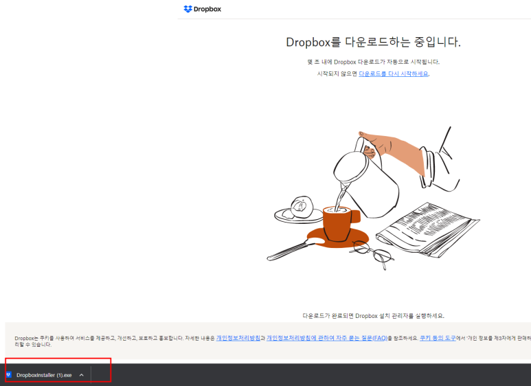Open the 쿠키 동의 도구 link
The width and height of the screenshot is (531, 386).
coord(438,338)
